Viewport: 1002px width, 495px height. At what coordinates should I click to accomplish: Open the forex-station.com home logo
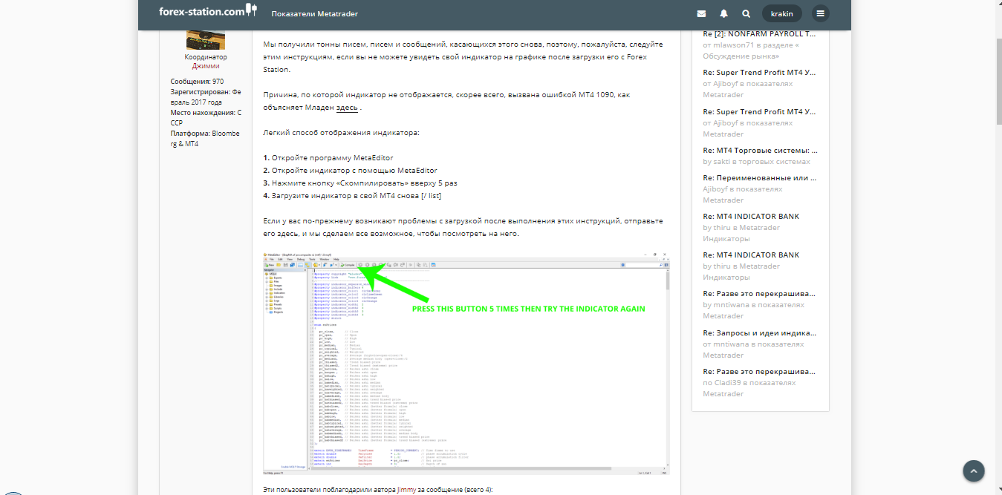click(x=207, y=11)
